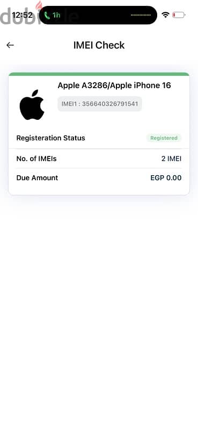Tap the 1h call duration label
This screenshot has width=198, height=430.
pyautogui.click(x=56, y=16)
